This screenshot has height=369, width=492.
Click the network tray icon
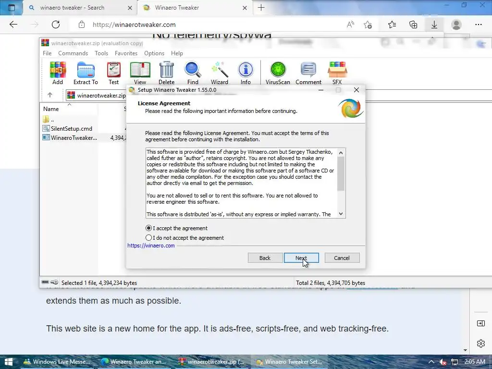[x=455, y=362]
